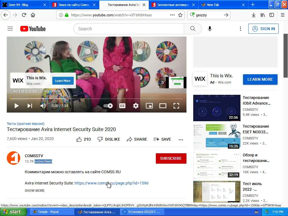Click SIGN IN button
Viewport: 288px width, 216px height.
click(263, 29)
